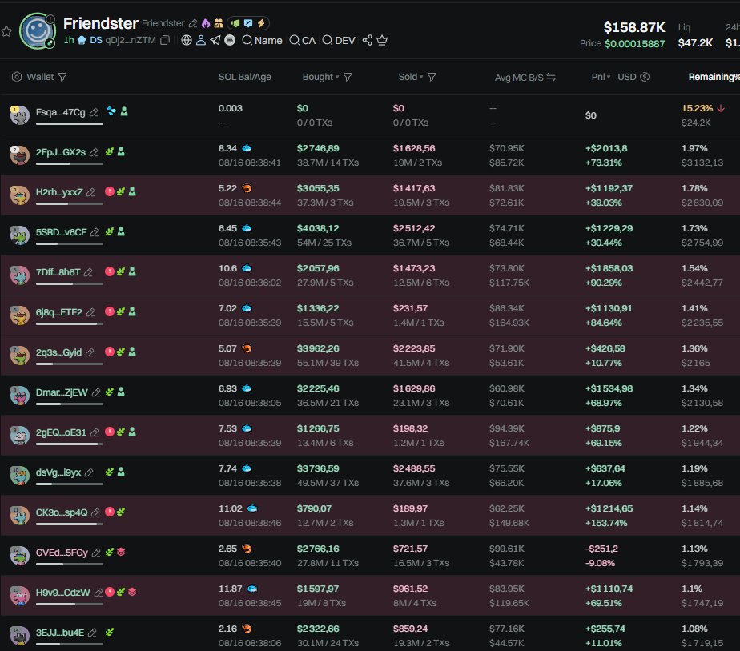Screen dimensions: 740x651
Task: Click the round striped coin icon
Action: (230, 40)
